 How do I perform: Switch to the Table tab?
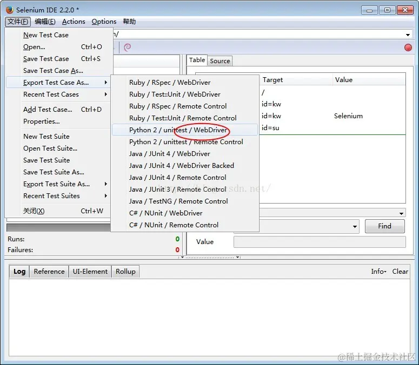point(197,60)
